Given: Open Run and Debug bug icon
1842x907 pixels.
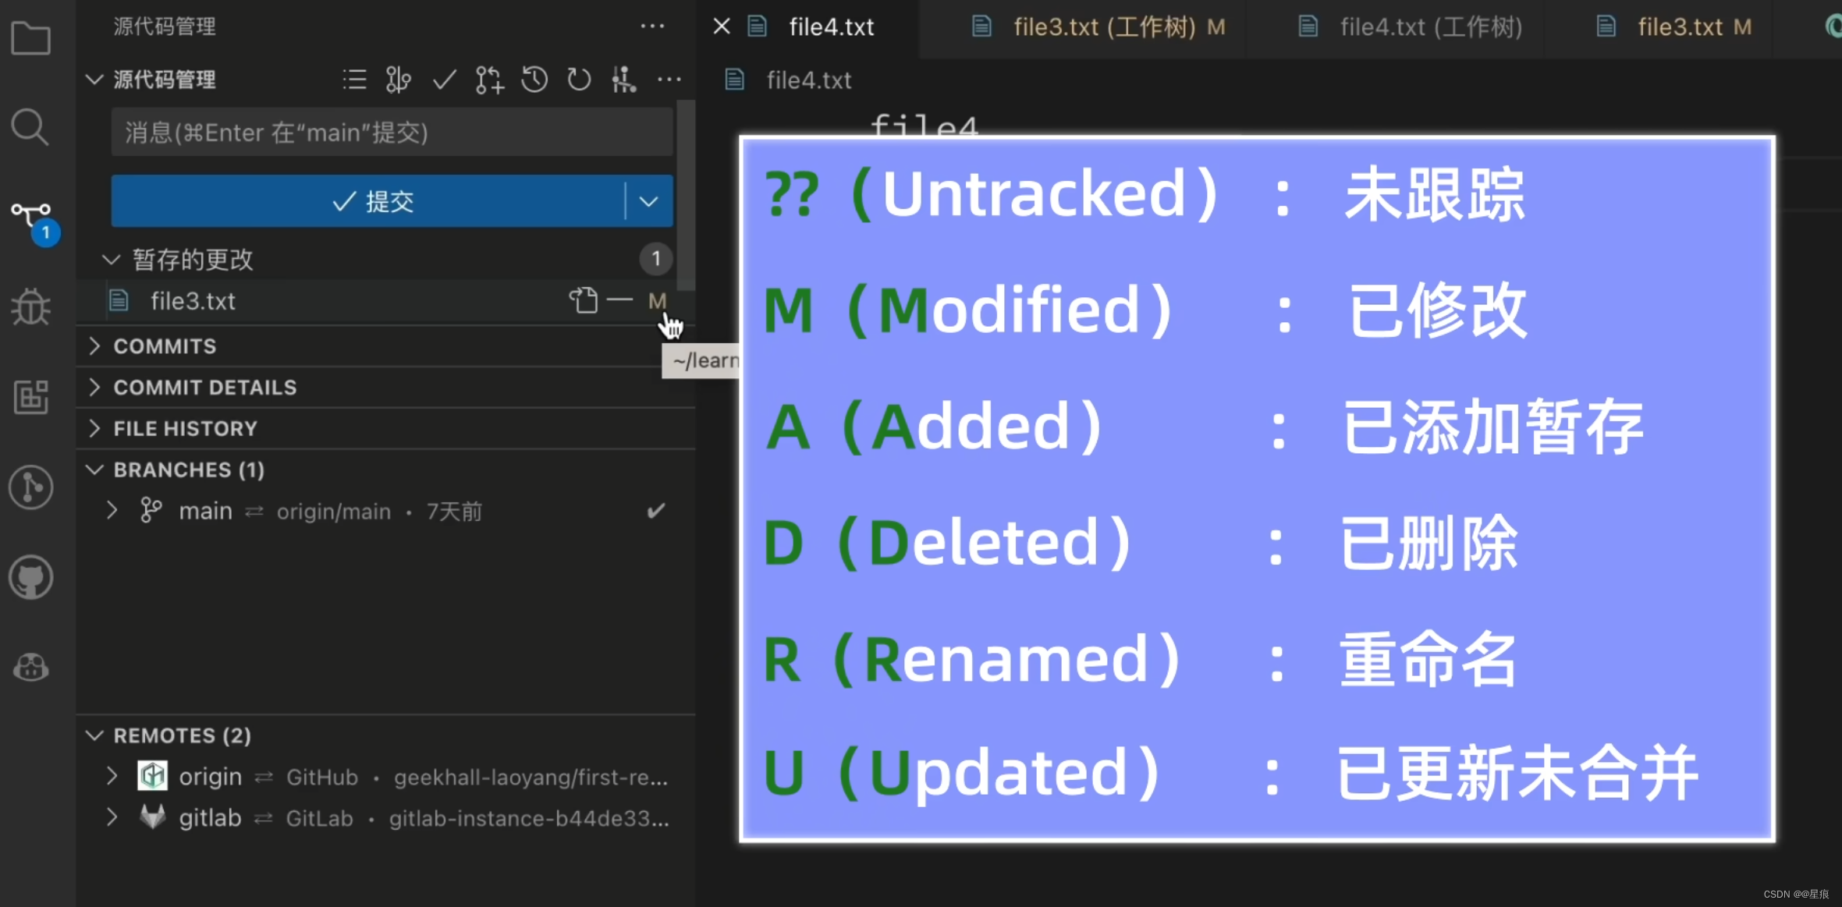Looking at the screenshot, I should 31,306.
